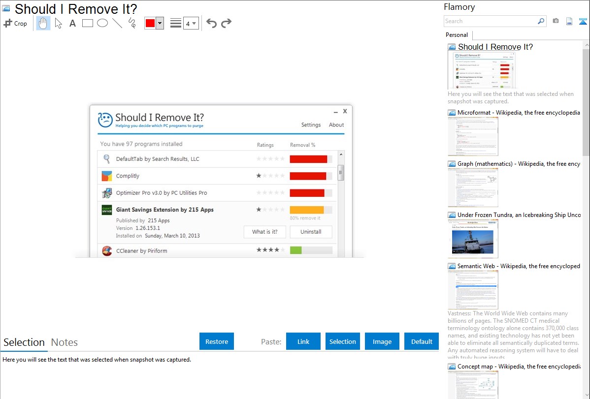Click the line thickness icon
590x399 pixels.
pyautogui.click(x=176, y=23)
